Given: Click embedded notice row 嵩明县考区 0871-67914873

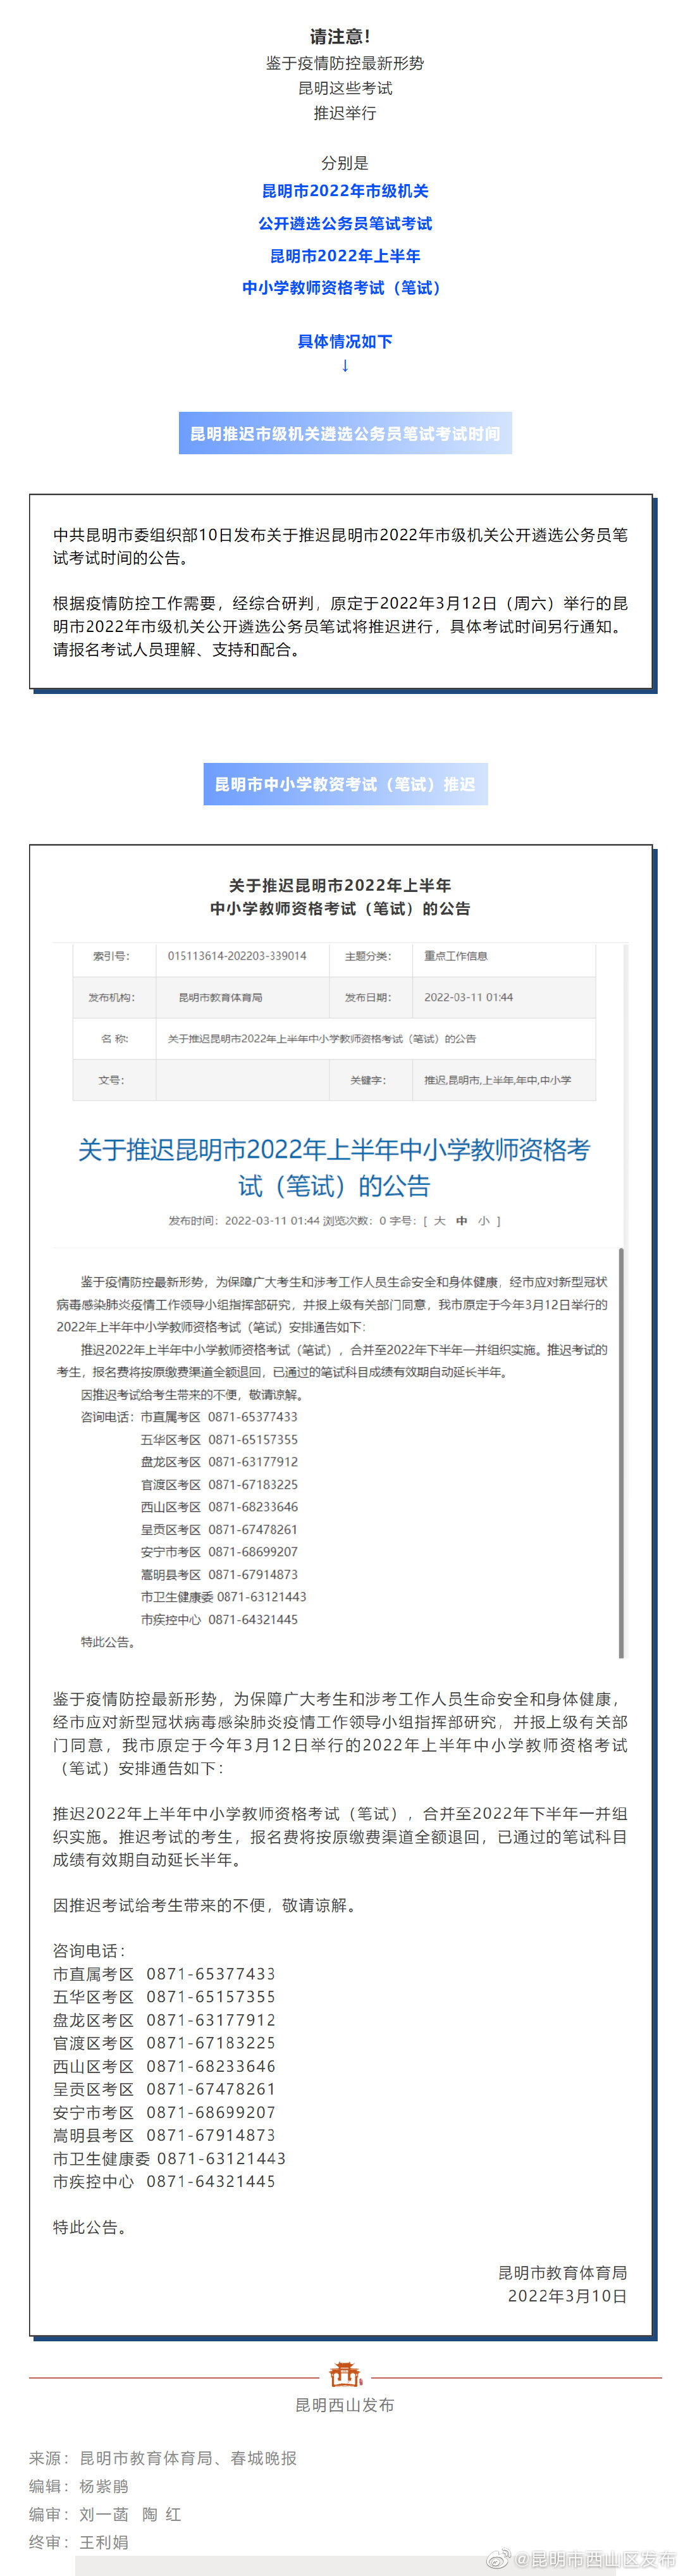Looking at the screenshot, I should (219, 1575).
